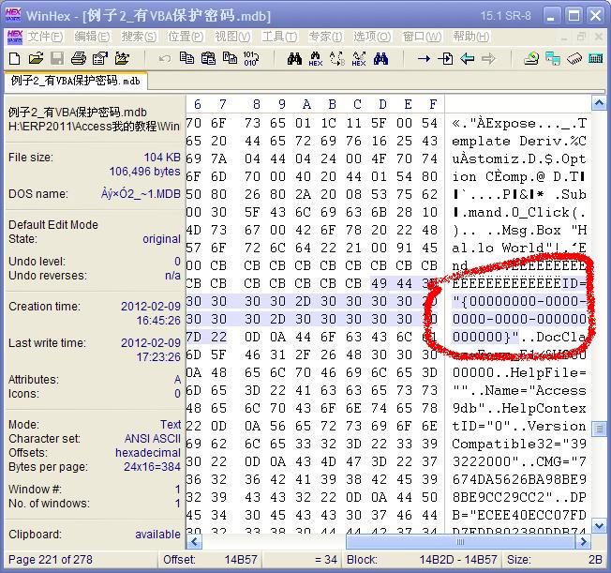Click the 'Msg.Box' text in ASCII column

click(x=531, y=230)
